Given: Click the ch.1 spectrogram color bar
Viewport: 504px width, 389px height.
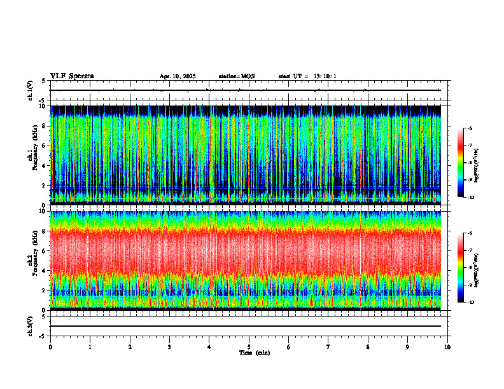Looking at the screenshot, I should click(460, 163).
